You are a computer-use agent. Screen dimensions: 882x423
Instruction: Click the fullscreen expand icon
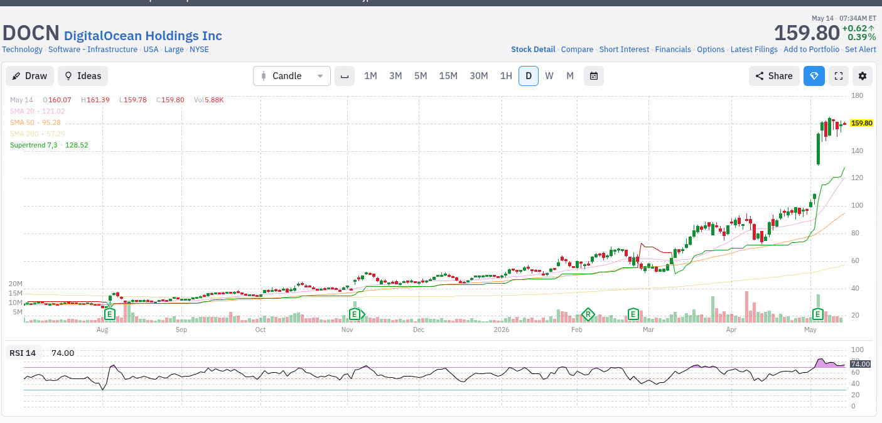pos(838,76)
